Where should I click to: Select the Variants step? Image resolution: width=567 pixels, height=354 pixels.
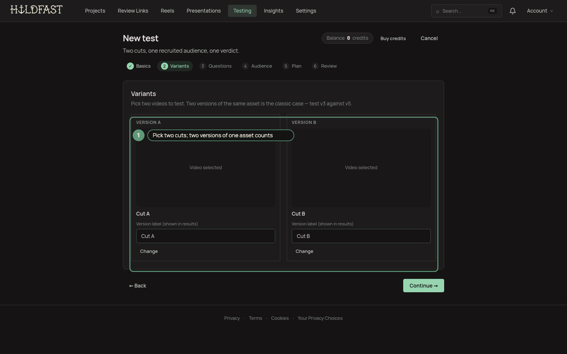[x=175, y=66]
